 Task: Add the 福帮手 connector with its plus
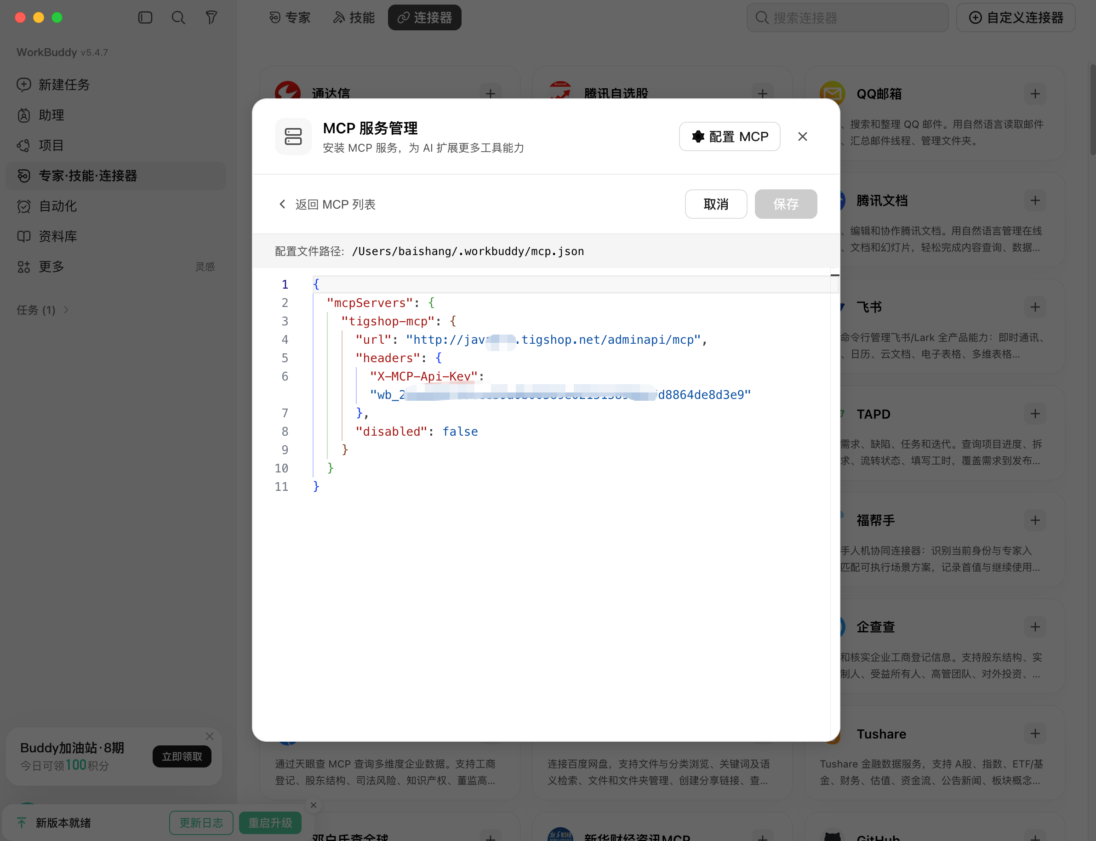[x=1035, y=521]
